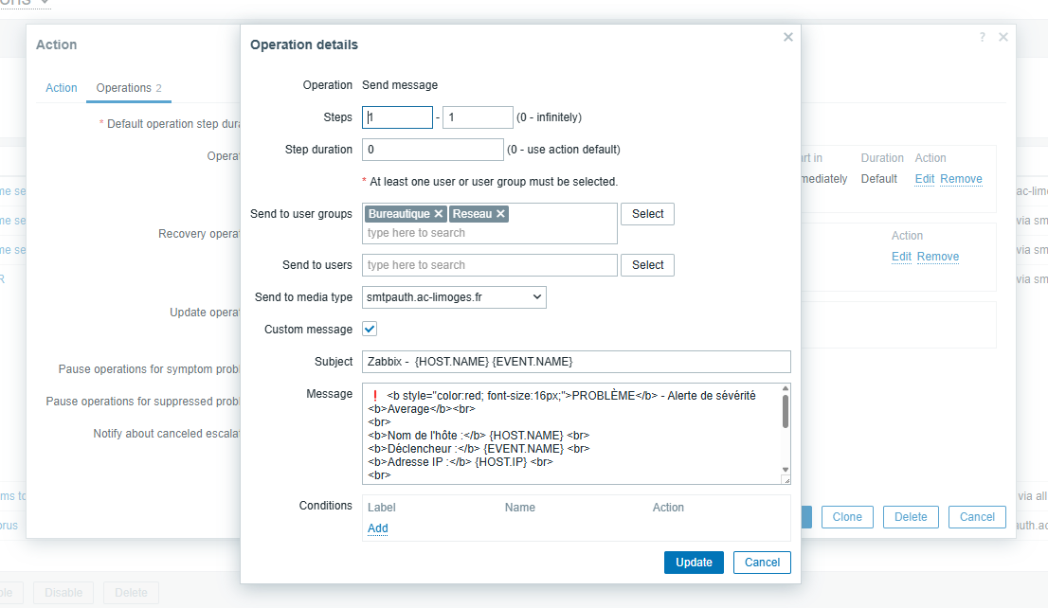Viewport: 1048px width, 608px height.
Task: Toggle the Custom message checkbox
Action: point(370,330)
